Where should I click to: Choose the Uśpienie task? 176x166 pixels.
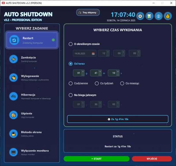(32, 115)
